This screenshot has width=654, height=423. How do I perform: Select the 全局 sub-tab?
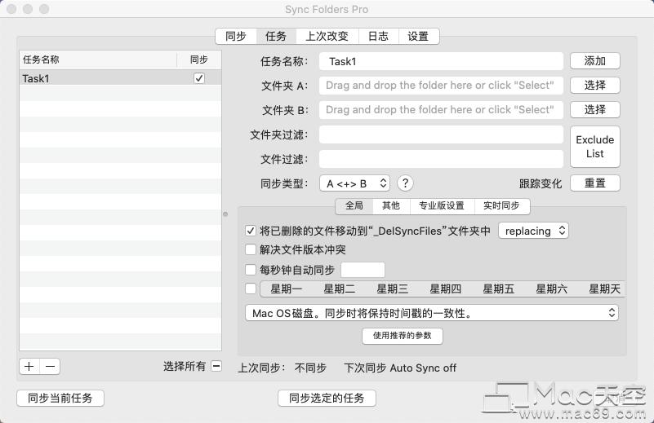tap(354, 205)
